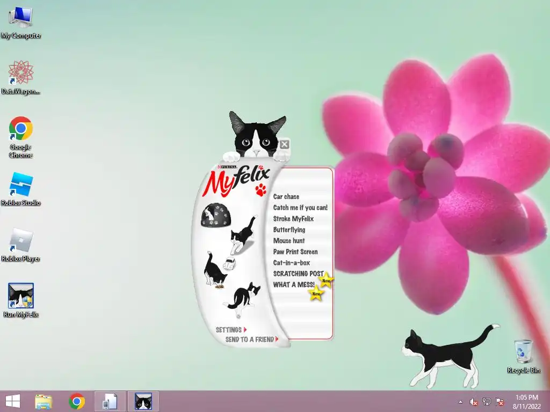Viewport: 550px width, 412px height.
Task: Select SCRATCHING POST activity
Action: click(299, 273)
